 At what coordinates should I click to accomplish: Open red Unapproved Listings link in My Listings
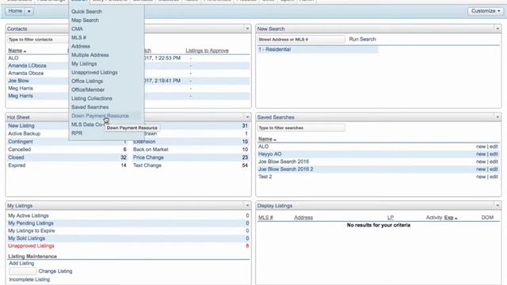point(31,246)
